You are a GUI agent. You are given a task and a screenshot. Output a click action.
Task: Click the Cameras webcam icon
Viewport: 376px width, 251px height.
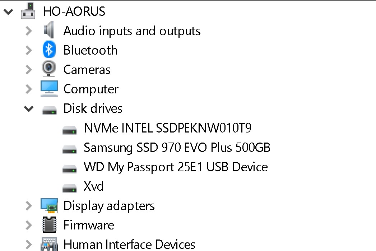pos(49,69)
